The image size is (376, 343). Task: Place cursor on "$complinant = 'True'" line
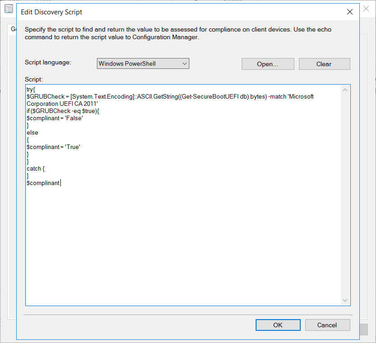pyautogui.click(x=53, y=147)
